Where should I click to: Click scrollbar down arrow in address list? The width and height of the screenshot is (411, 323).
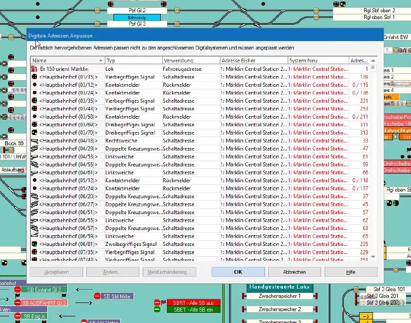pos(373,257)
